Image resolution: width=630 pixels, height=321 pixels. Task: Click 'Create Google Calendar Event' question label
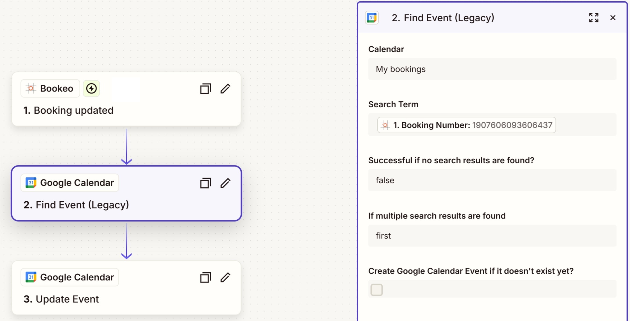tap(471, 271)
